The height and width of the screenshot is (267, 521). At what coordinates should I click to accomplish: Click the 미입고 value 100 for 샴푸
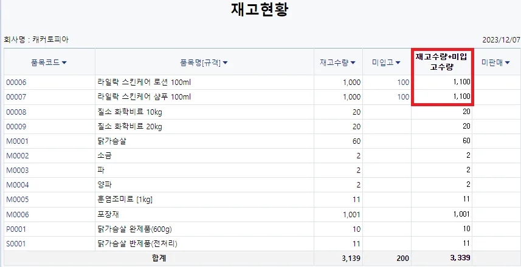(403, 97)
